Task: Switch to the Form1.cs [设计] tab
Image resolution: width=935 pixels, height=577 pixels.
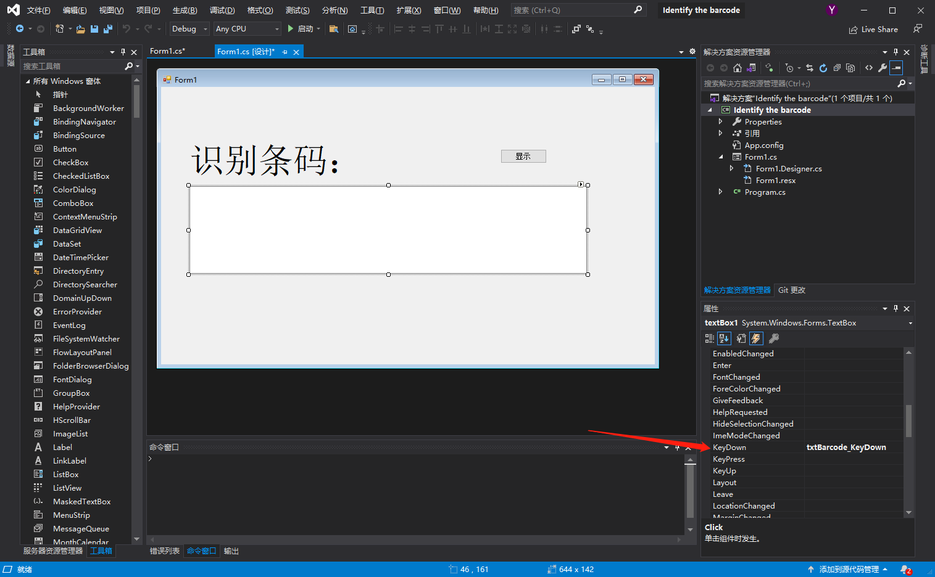Action: click(x=246, y=51)
